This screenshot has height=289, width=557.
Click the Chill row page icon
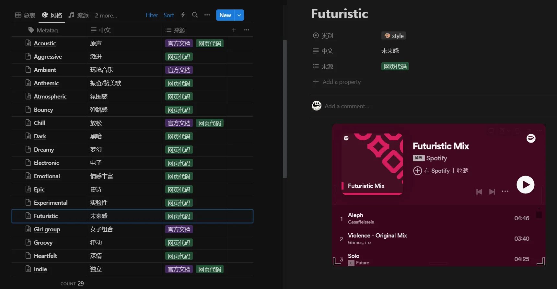[x=28, y=123]
